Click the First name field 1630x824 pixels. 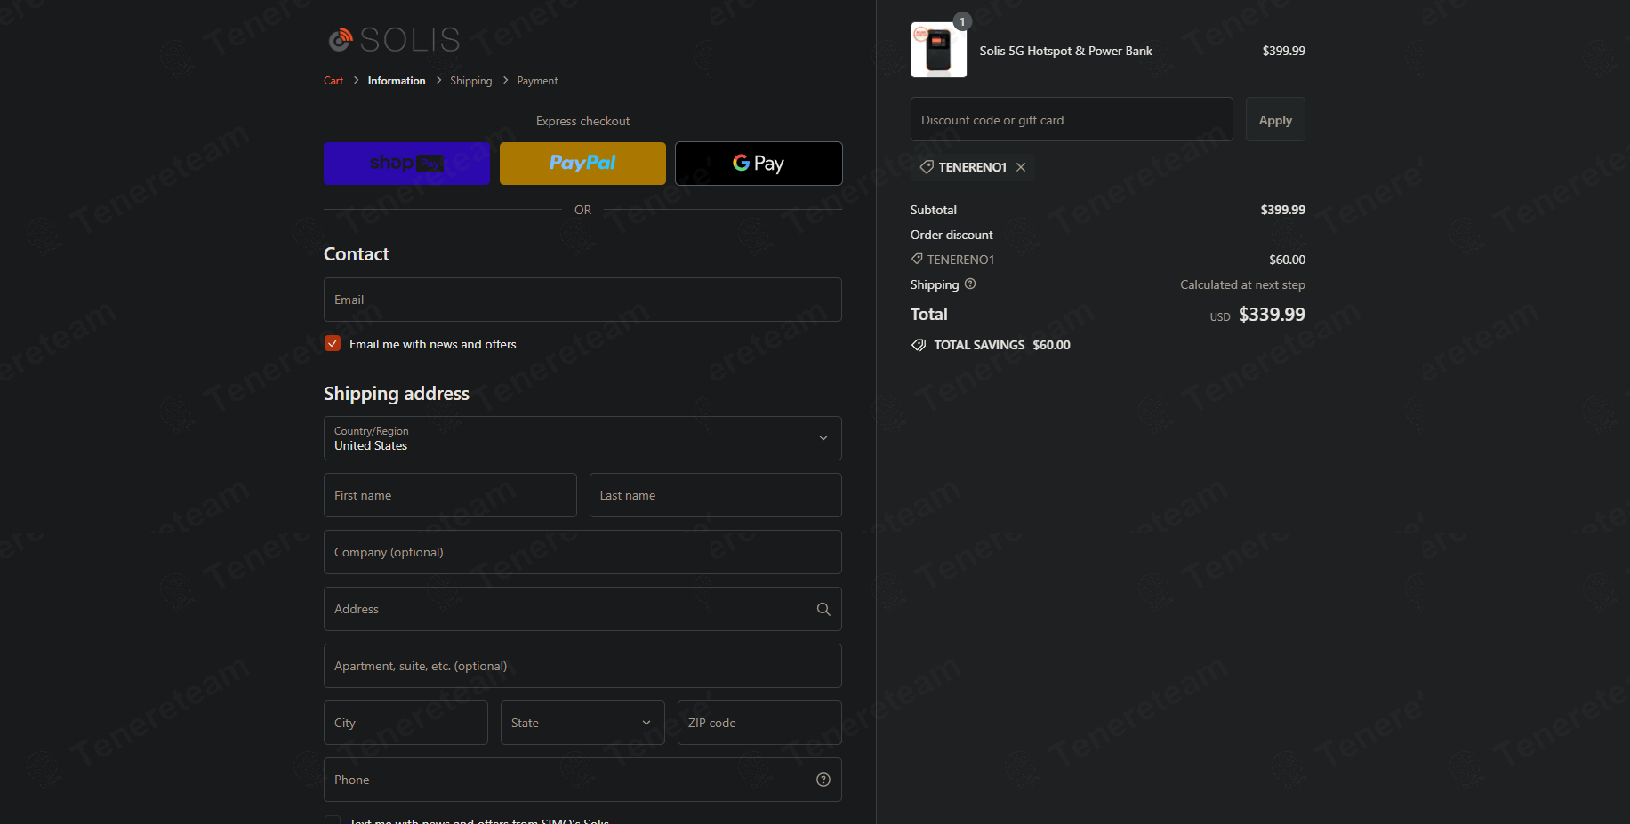point(450,495)
